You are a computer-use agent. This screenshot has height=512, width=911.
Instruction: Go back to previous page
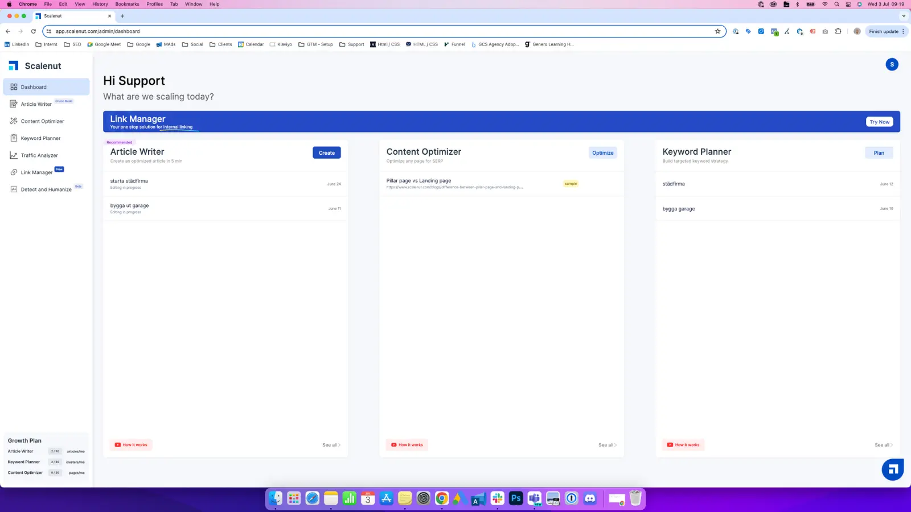tap(8, 31)
